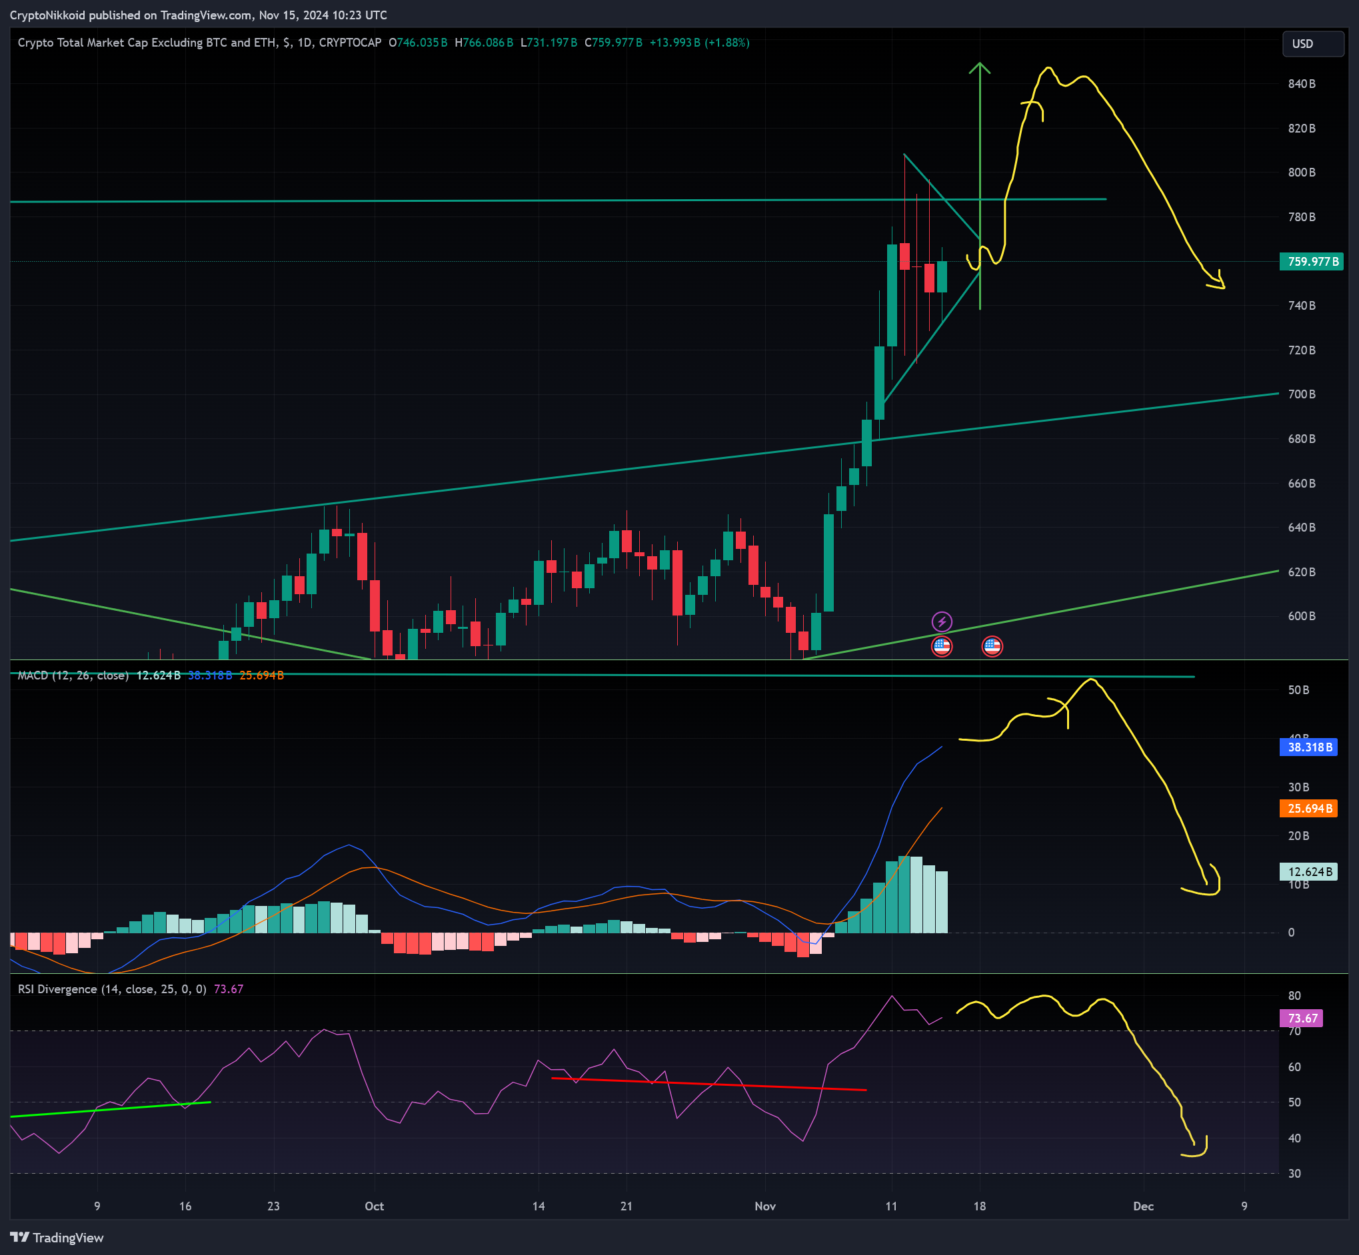The height and width of the screenshot is (1255, 1359).
Task: Click the open value O746.035 B
Action: 418,43
